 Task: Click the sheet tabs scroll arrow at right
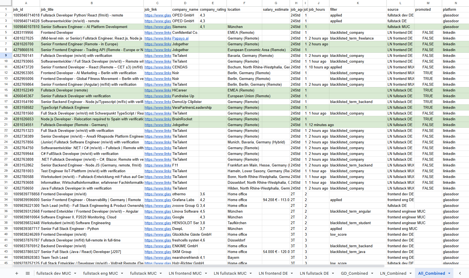460,273
